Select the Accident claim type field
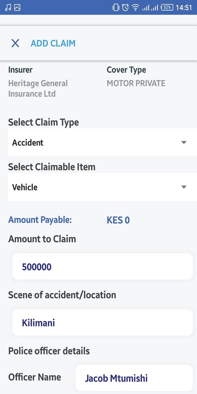 click(102, 142)
